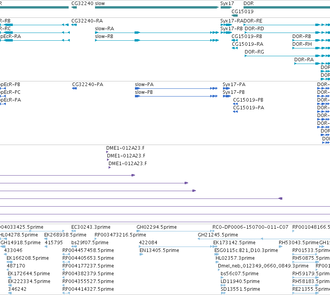Click the EK172644.5prime EST label

coord(29,274)
